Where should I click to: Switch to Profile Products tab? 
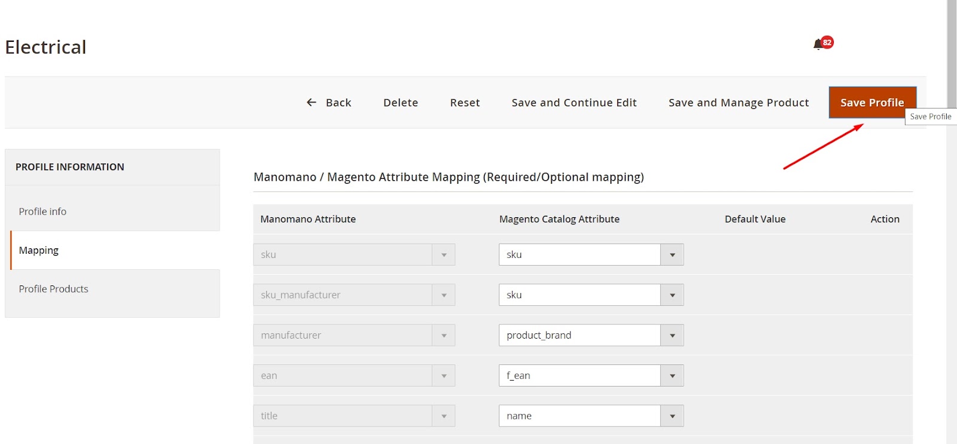(53, 289)
